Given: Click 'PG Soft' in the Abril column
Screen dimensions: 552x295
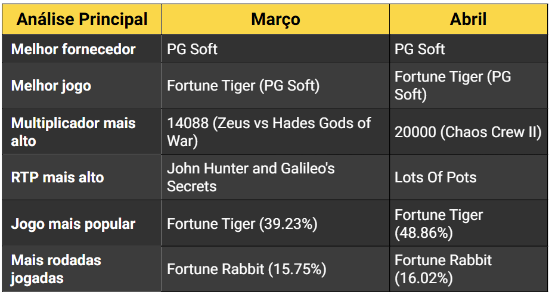Looking at the screenshot, I should [x=420, y=49].
